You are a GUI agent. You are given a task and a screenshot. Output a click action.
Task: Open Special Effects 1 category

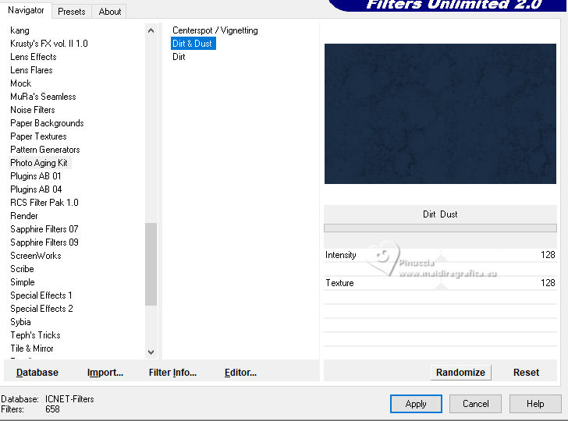point(41,295)
